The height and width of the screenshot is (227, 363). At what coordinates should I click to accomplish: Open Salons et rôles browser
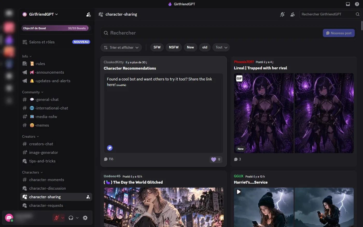(x=56, y=42)
